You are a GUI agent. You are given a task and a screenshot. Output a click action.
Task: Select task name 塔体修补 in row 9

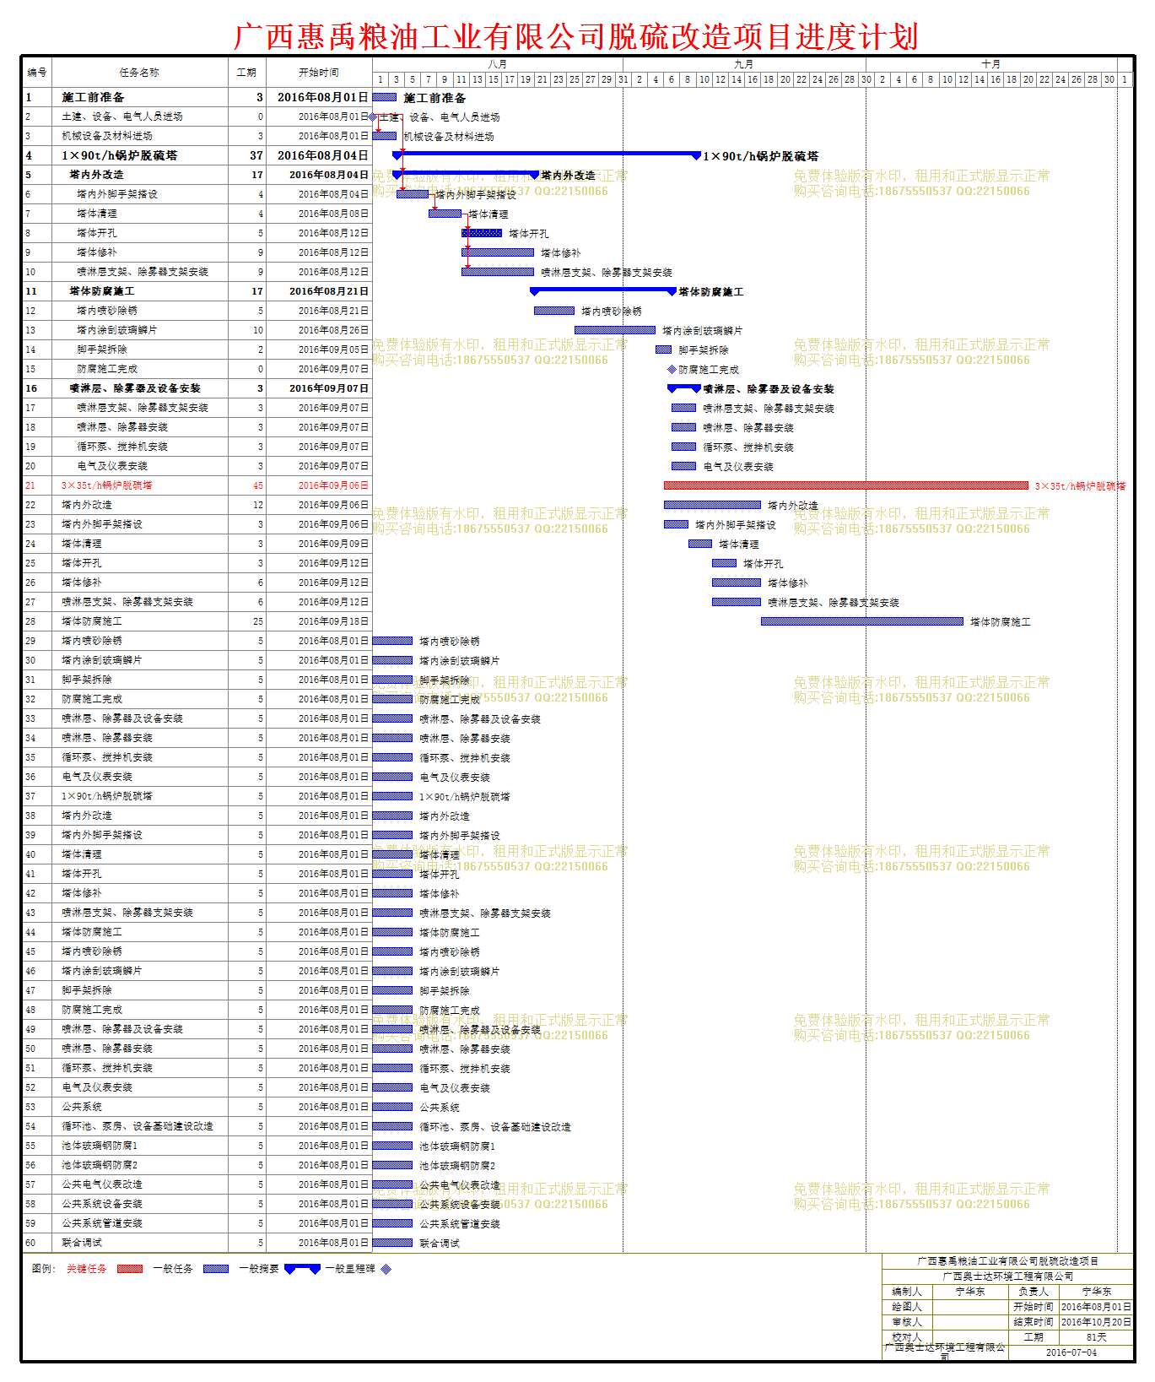pos(97,252)
